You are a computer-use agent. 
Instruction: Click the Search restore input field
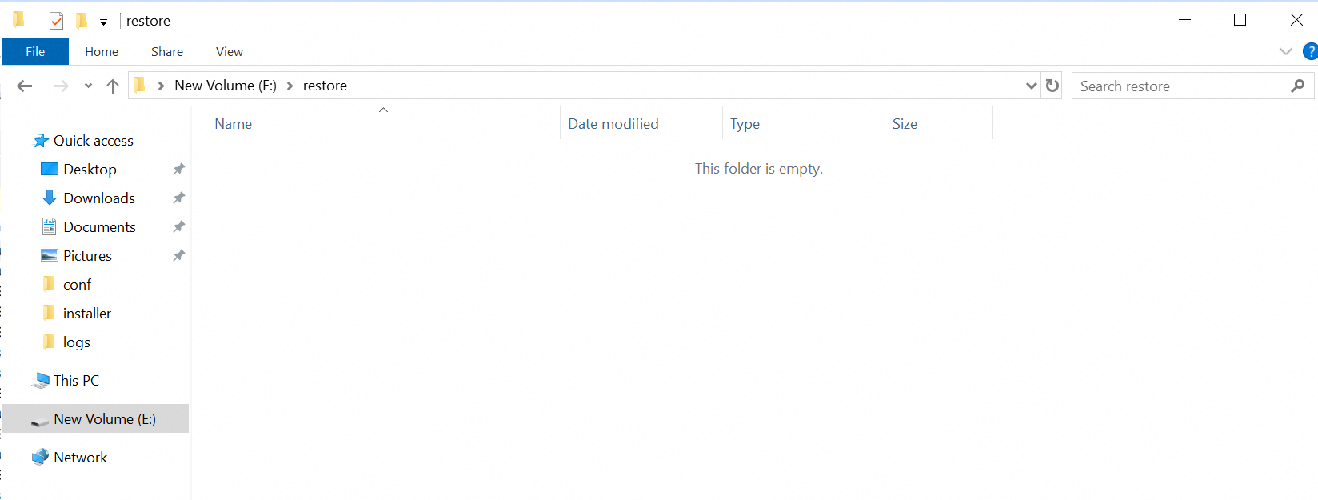click(1182, 86)
